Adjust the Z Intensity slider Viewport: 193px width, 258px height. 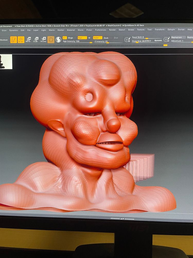[108, 42]
